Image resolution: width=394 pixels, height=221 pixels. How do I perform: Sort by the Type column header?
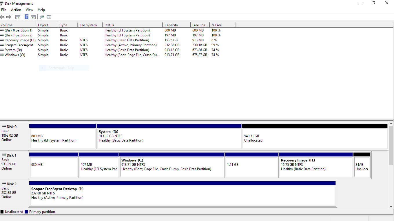[68, 25]
